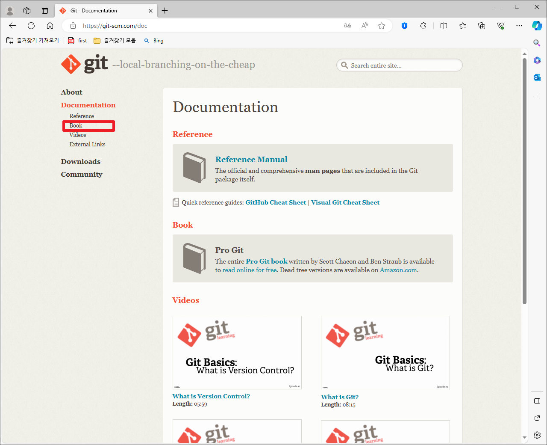The height and width of the screenshot is (445, 547).
Task: Select Videos in the sidebar submenu
Action: pyautogui.click(x=78, y=135)
